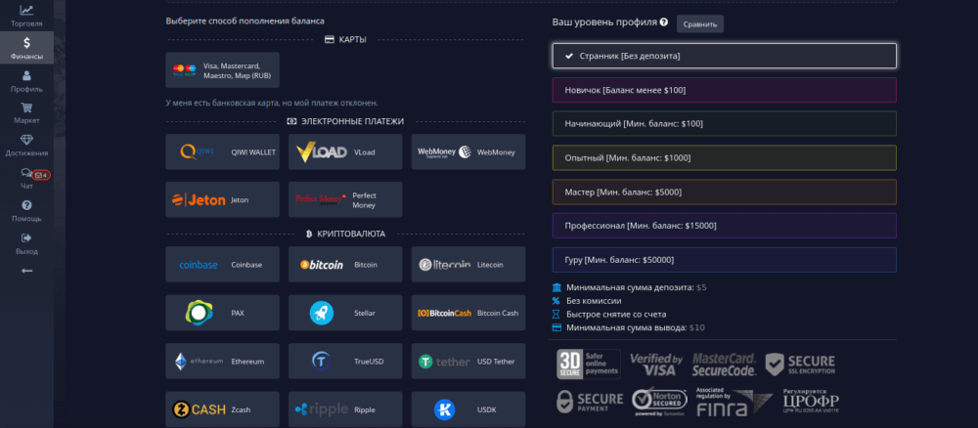Click the profile level help question icon

point(664,22)
